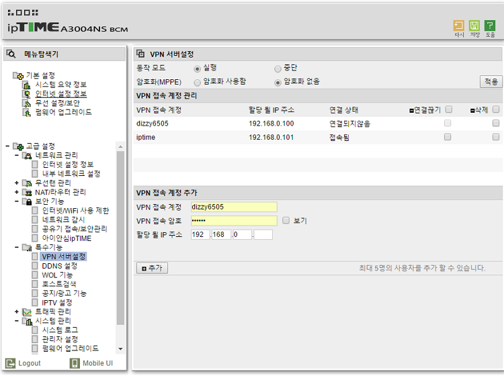This screenshot has width=504, height=376.
Task: Collapse the 네트워크 관리 tree node
Action: (16, 155)
